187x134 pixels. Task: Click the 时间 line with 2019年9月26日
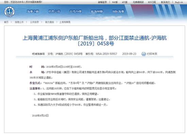point(56,67)
